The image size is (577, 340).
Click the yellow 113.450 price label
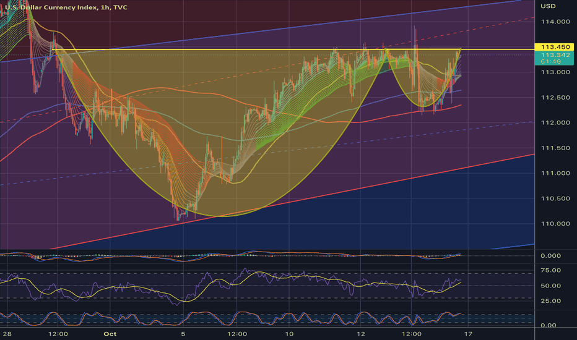point(555,47)
